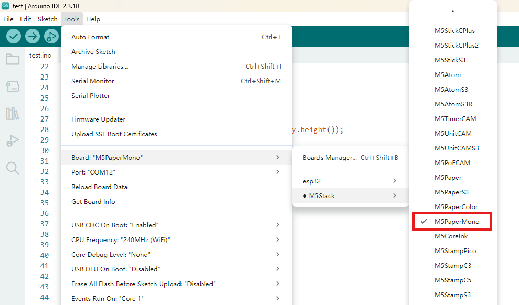
Task: Click Get Board Info
Action: tap(176, 202)
